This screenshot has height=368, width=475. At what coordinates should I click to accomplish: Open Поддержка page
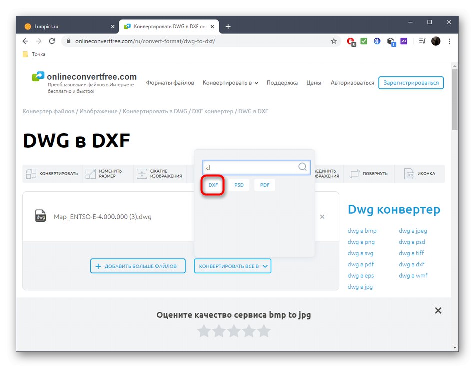282,83
